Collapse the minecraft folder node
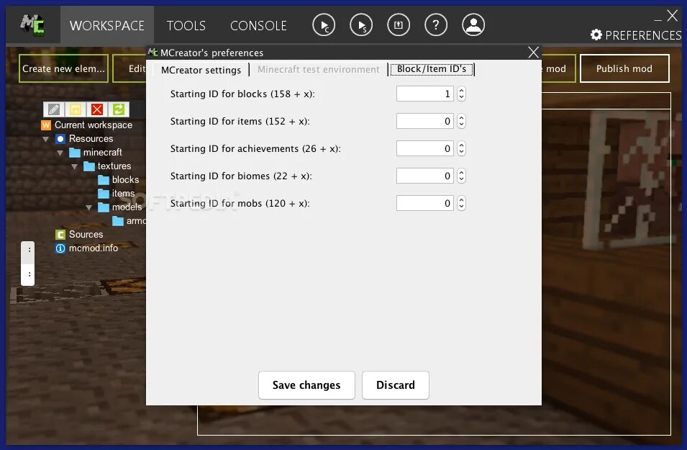This screenshot has height=450, width=687. pyautogui.click(x=60, y=153)
